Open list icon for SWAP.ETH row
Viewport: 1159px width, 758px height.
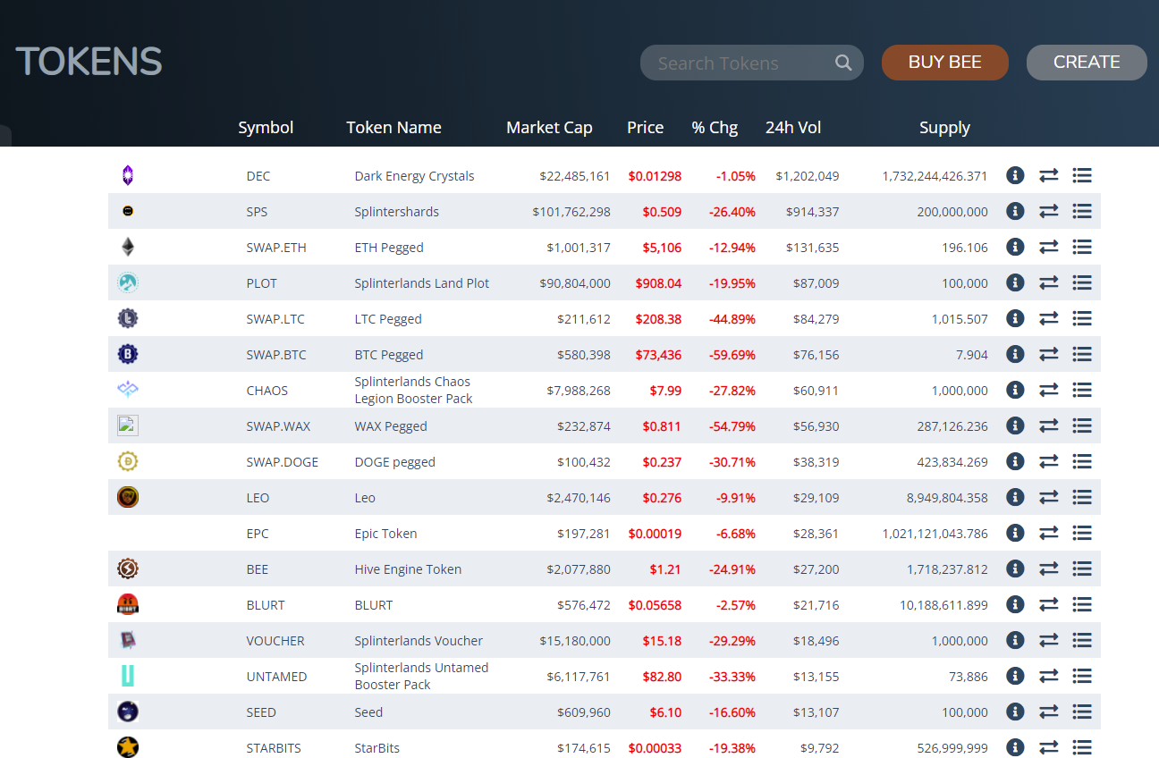point(1082,247)
